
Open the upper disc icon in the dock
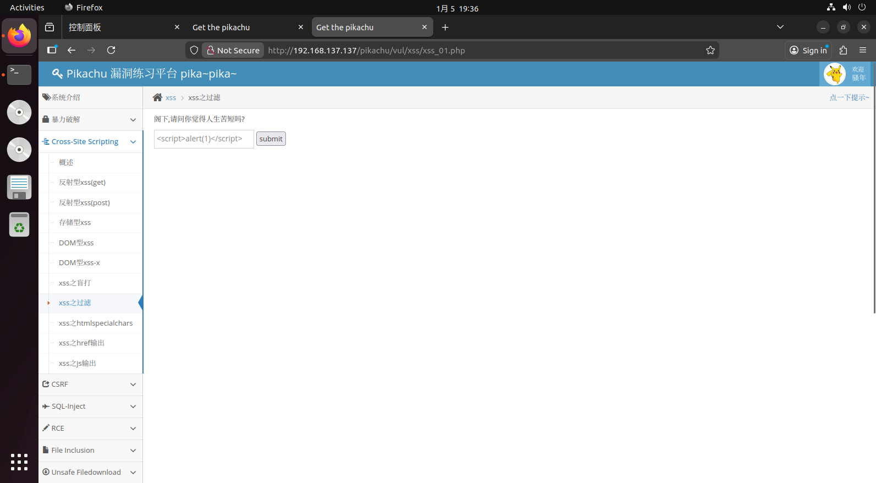(x=19, y=112)
